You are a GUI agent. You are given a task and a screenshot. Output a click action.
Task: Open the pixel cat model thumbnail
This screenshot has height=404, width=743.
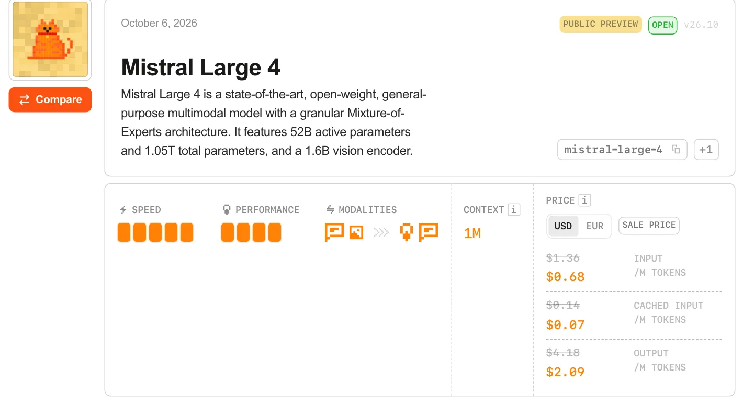[50, 39]
